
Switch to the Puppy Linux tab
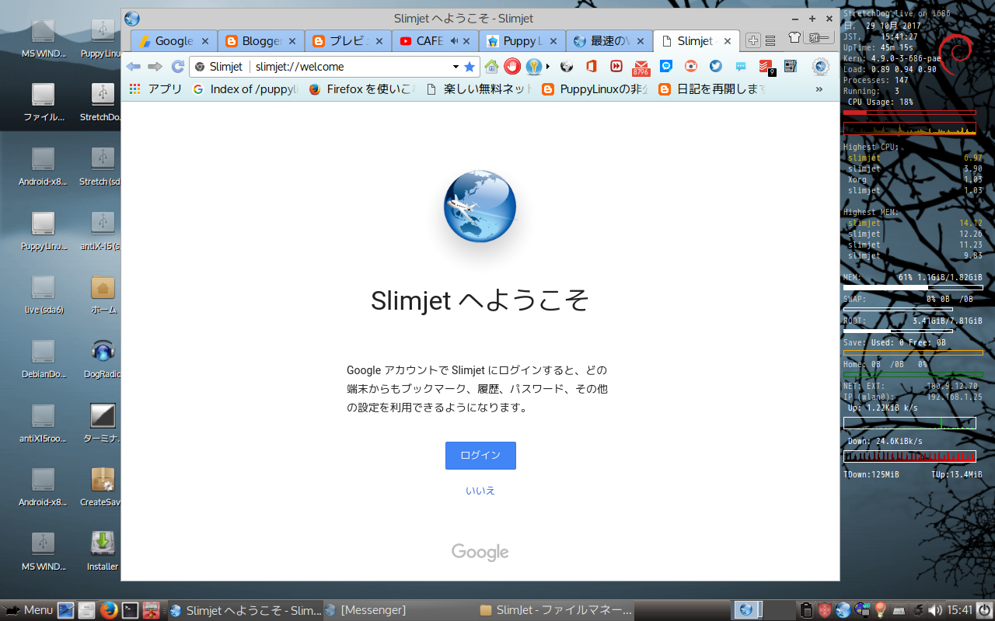(522, 40)
